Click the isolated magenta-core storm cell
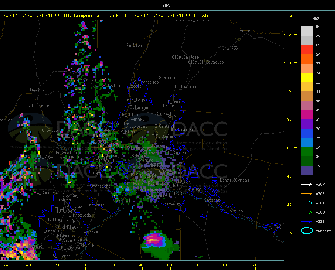 click(154, 240)
